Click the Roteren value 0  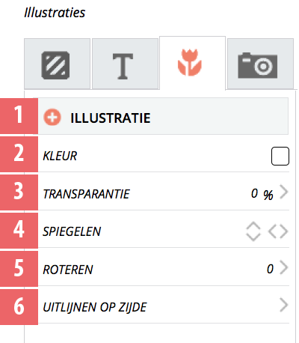270,269
